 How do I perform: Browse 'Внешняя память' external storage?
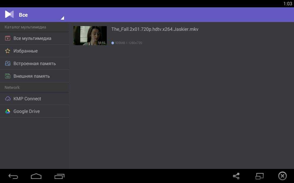[x=34, y=76]
